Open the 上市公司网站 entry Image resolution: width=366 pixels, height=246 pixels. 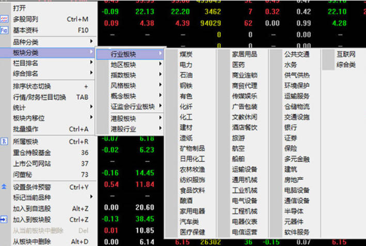click(32, 163)
